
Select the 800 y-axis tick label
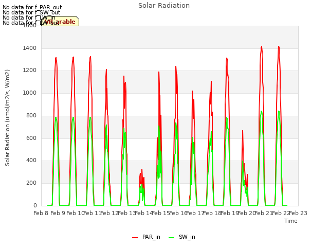(31, 115)
